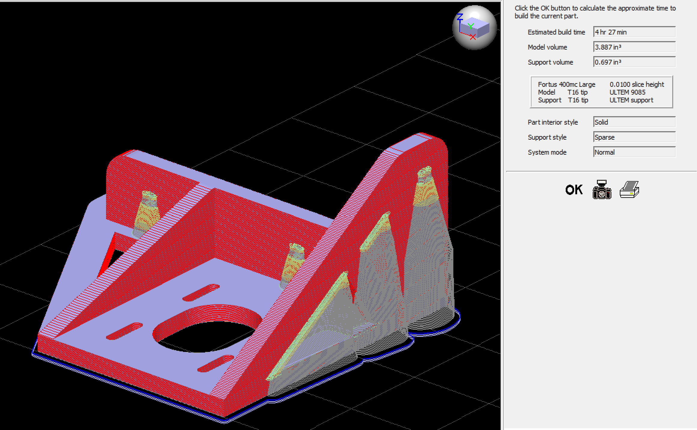Click the green Y axis label on orientation sphere
Viewport: 697px width, 430px height.
point(470,26)
